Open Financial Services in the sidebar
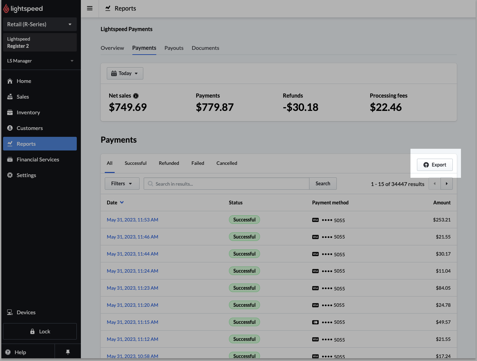Screen dimensions: 477x361 tap(40, 159)
